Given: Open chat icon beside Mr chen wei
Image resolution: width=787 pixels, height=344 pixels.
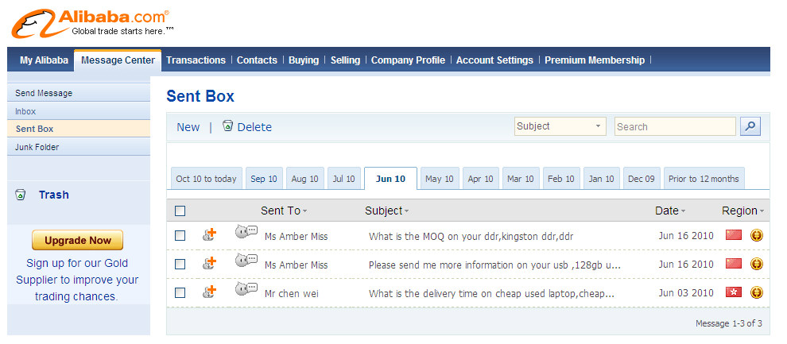Looking at the screenshot, I should [246, 289].
